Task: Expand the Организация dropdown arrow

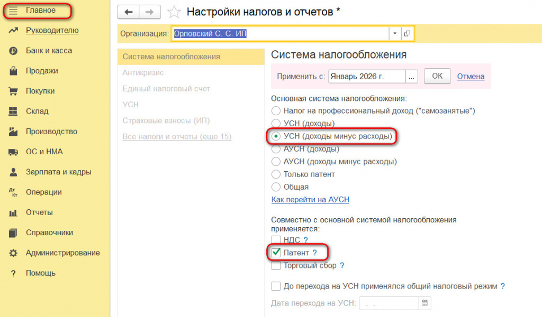Action: coord(395,33)
